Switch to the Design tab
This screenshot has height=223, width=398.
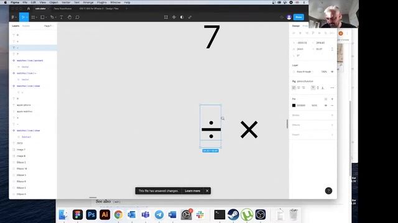click(x=296, y=26)
